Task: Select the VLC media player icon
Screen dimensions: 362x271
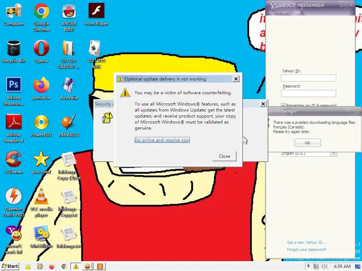Action: pos(41,203)
